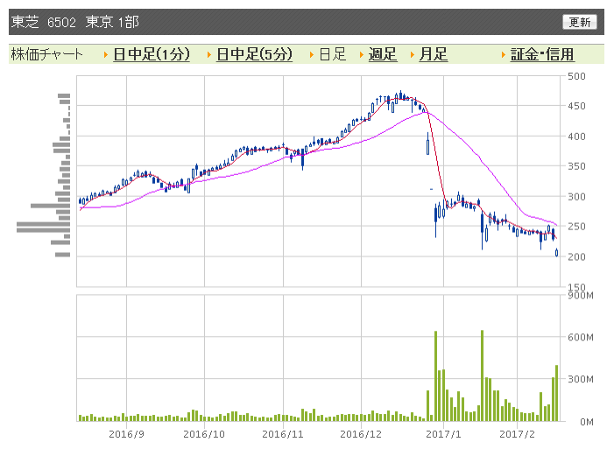Click the 250 price axis label

(x=576, y=227)
